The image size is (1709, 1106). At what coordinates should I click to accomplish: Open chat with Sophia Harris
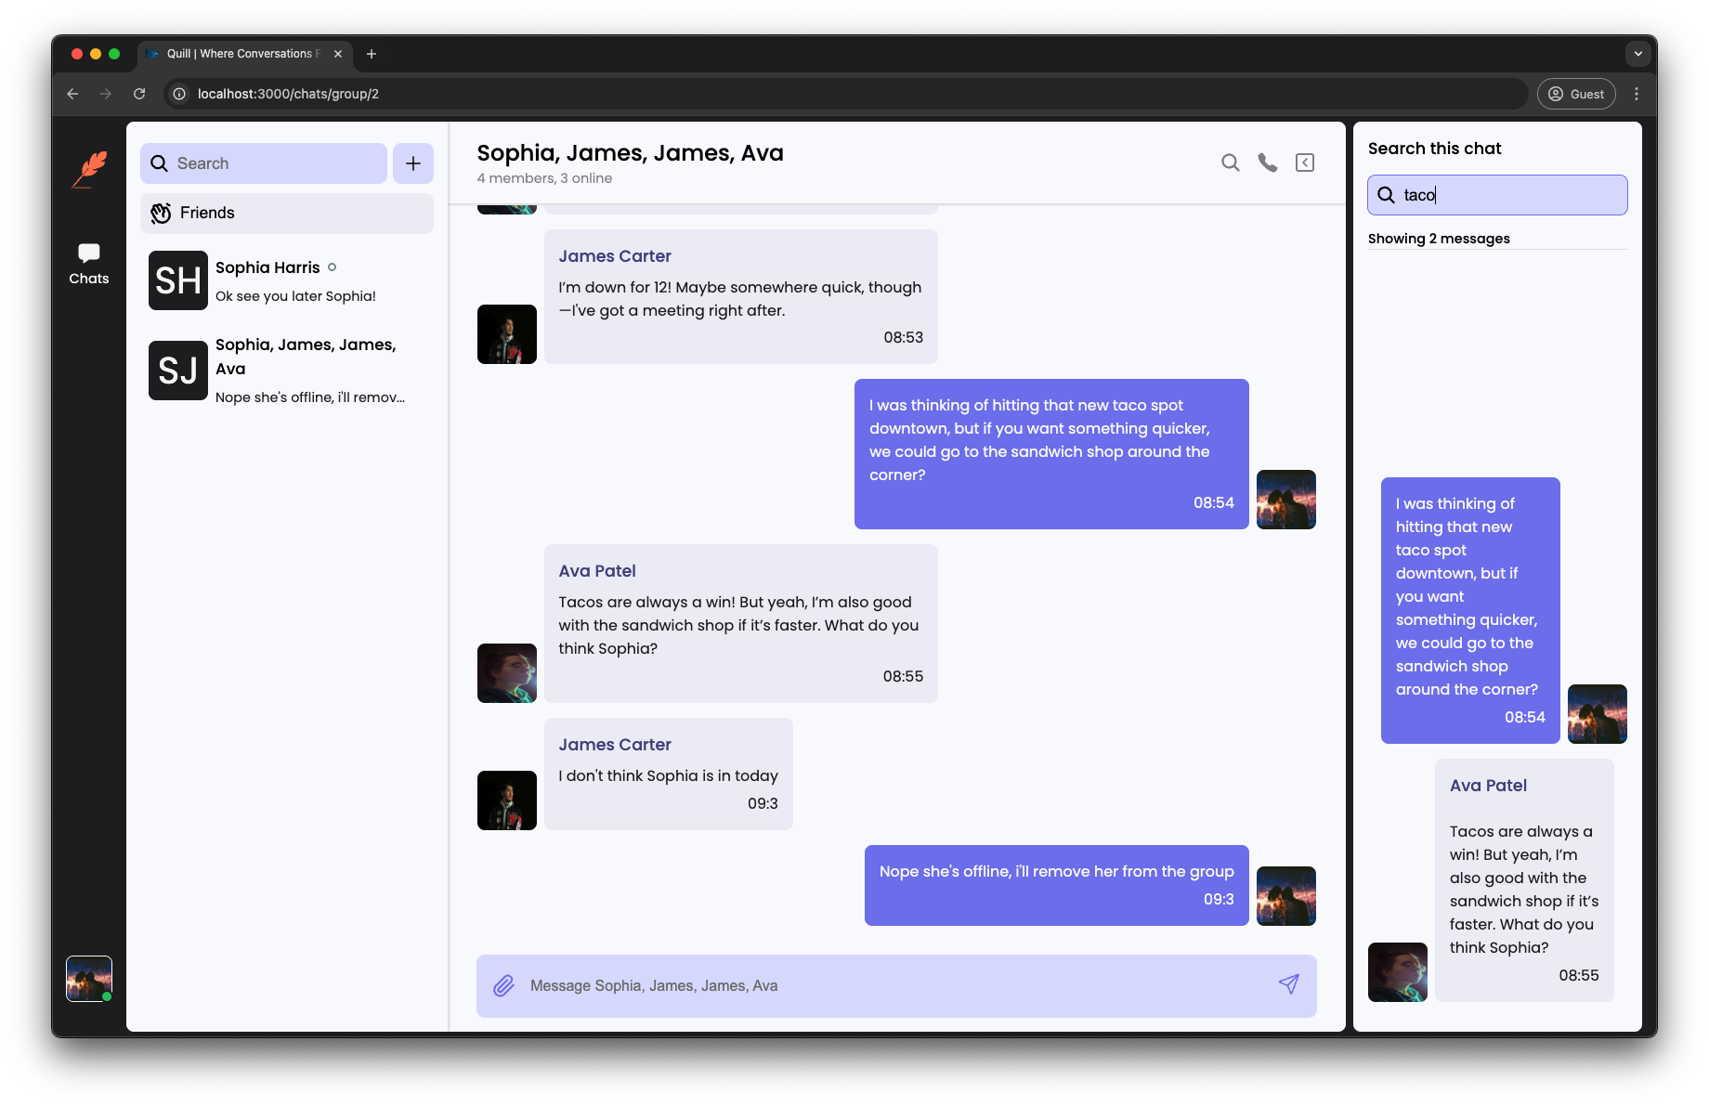coord(287,280)
